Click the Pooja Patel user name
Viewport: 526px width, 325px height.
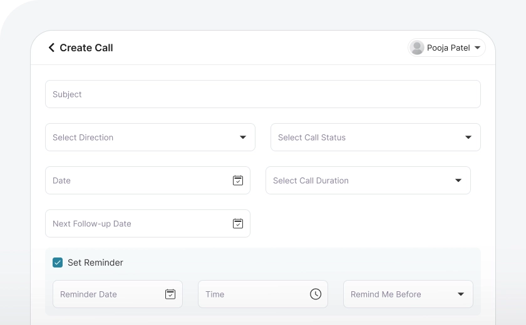(x=448, y=47)
